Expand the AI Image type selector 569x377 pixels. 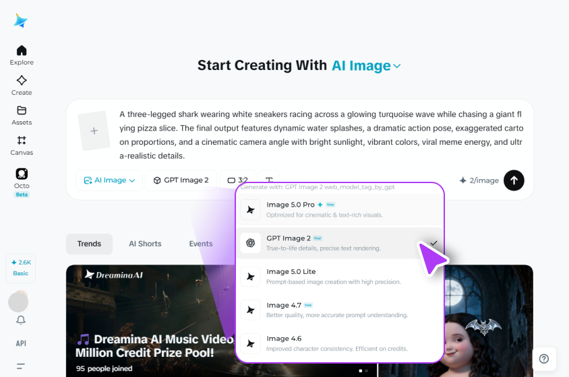coord(109,180)
